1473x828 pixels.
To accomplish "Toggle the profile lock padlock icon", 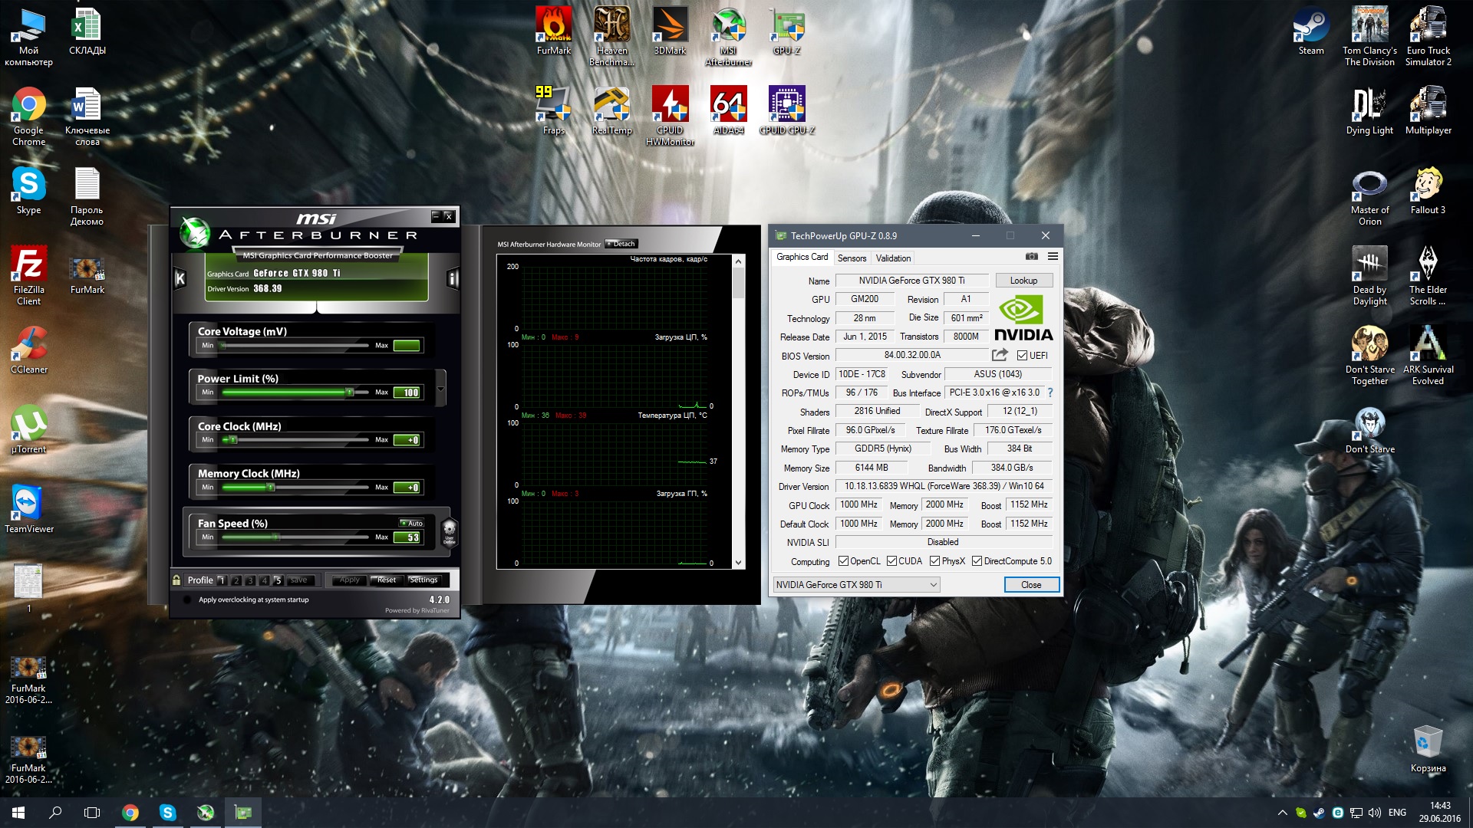I will 177,580.
